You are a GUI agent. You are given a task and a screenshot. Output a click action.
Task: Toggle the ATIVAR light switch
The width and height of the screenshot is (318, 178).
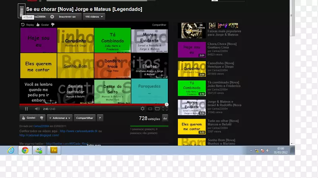(22, 11)
